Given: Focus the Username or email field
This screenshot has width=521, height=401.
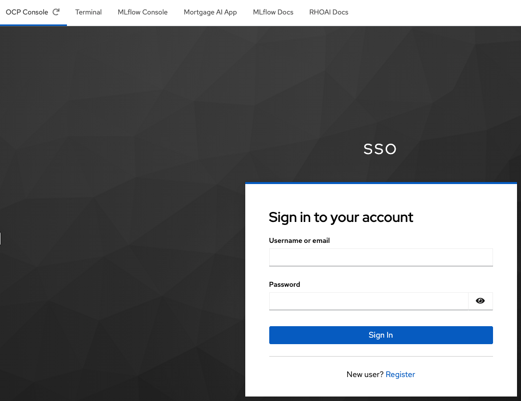Looking at the screenshot, I should tap(381, 257).
